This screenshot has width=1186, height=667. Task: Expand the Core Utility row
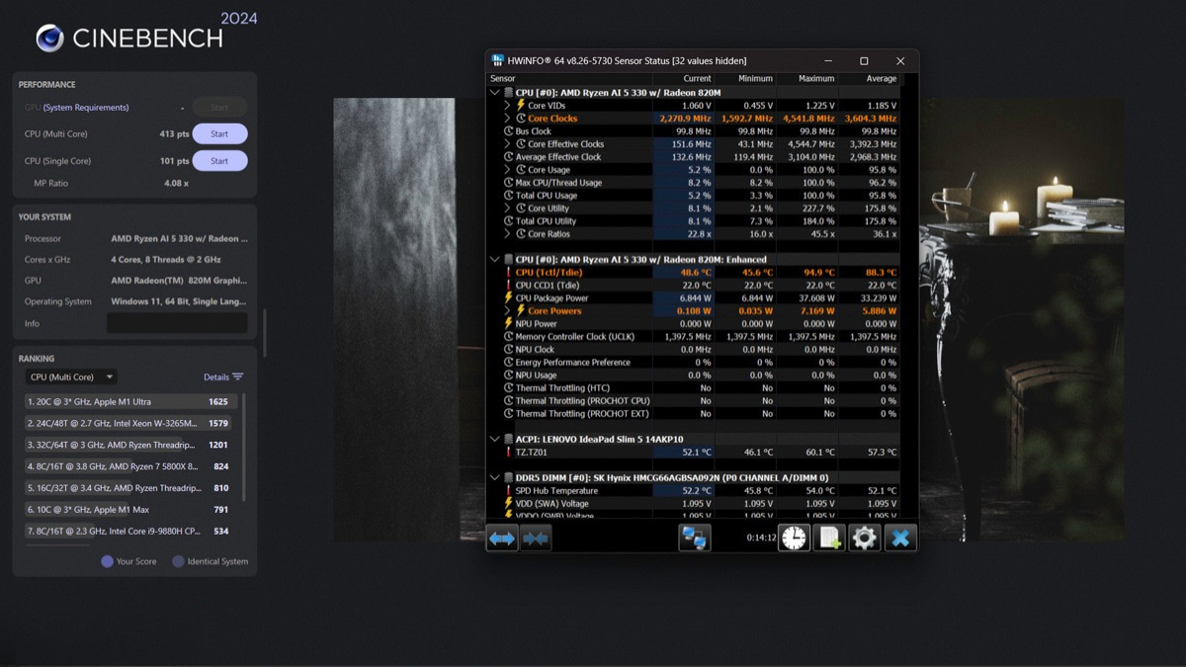pos(507,208)
